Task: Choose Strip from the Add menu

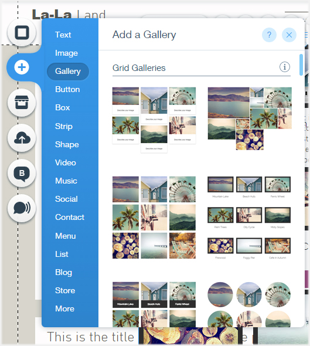Action: point(64,126)
